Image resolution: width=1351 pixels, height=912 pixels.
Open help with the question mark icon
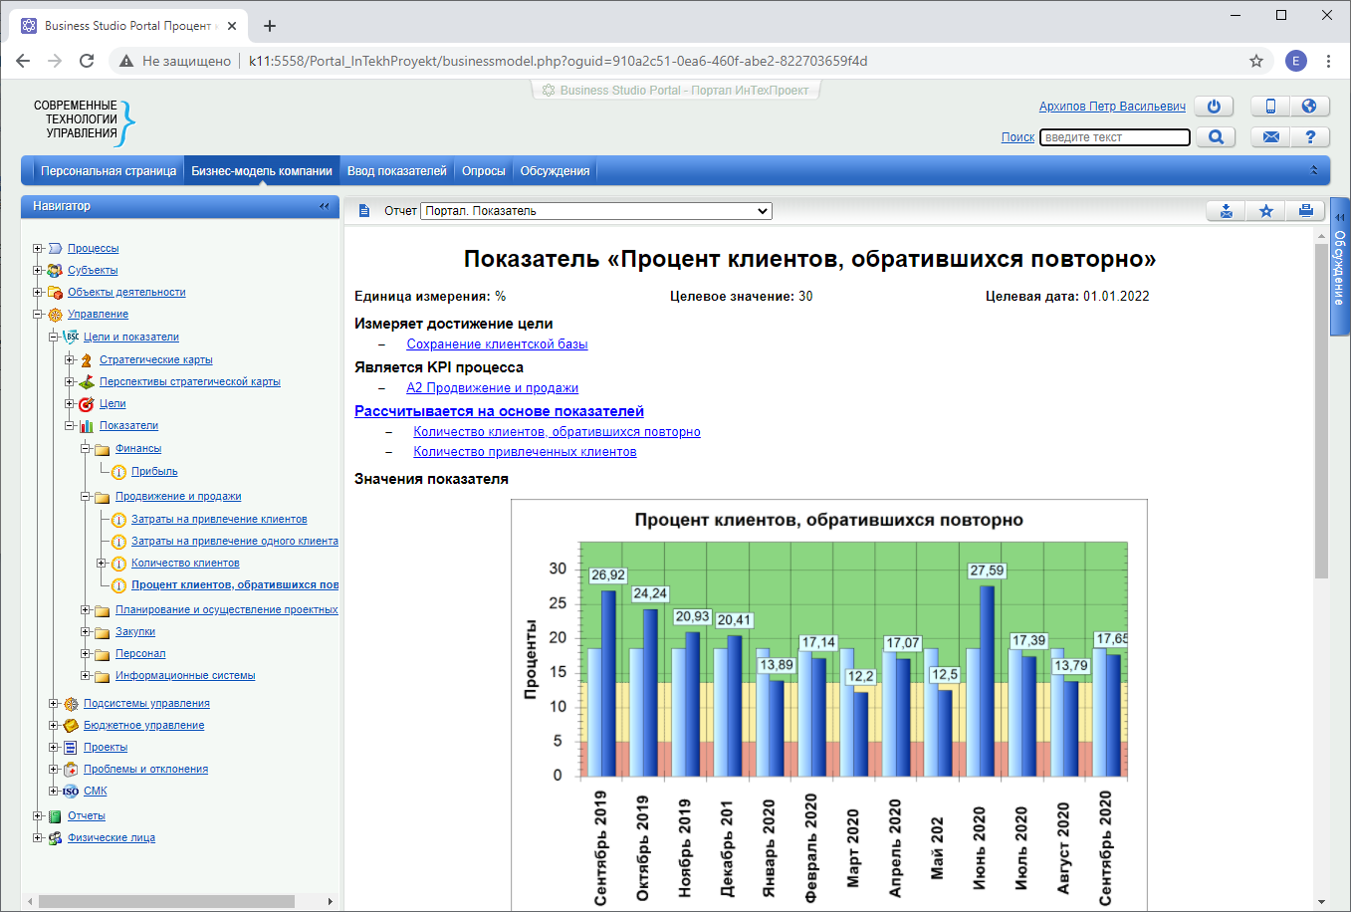(x=1309, y=137)
